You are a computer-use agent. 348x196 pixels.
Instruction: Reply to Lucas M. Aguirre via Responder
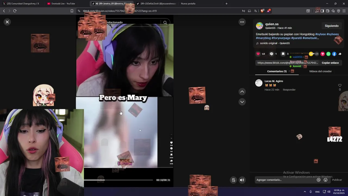pos(289,90)
